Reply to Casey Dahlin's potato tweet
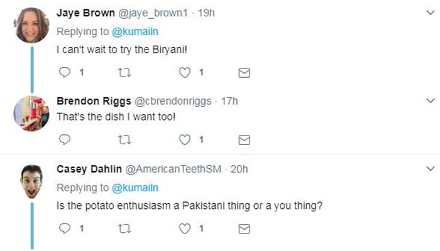The image size is (440, 251). click(x=64, y=230)
